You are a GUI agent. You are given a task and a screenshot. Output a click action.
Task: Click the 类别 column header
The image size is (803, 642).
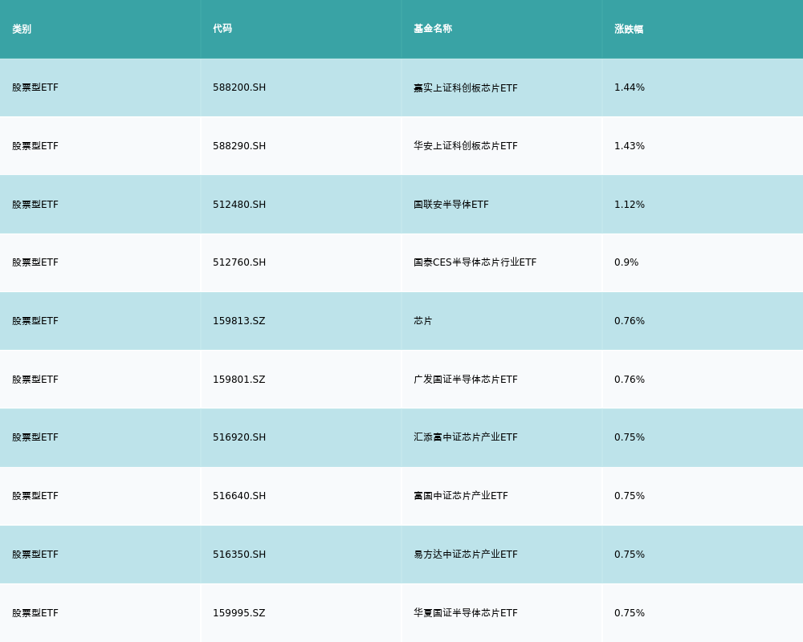pyautogui.click(x=22, y=29)
